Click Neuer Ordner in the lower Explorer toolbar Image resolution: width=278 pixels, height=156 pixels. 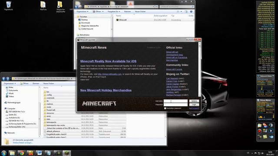[x=49, y=83]
